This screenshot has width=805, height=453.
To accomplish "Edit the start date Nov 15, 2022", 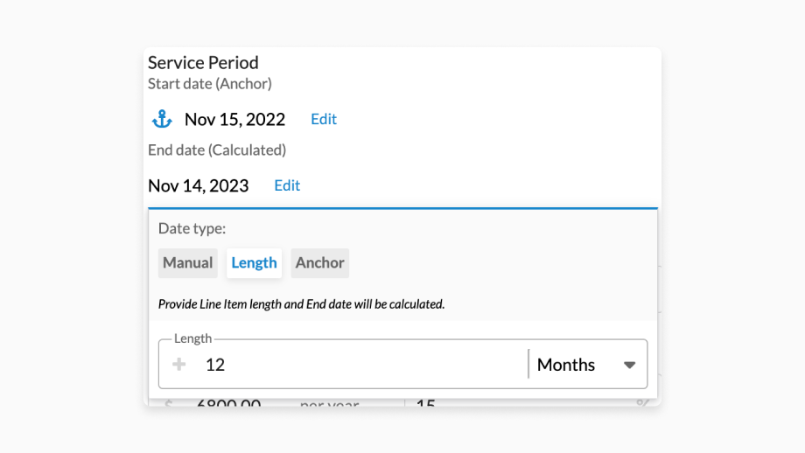I will point(324,119).
